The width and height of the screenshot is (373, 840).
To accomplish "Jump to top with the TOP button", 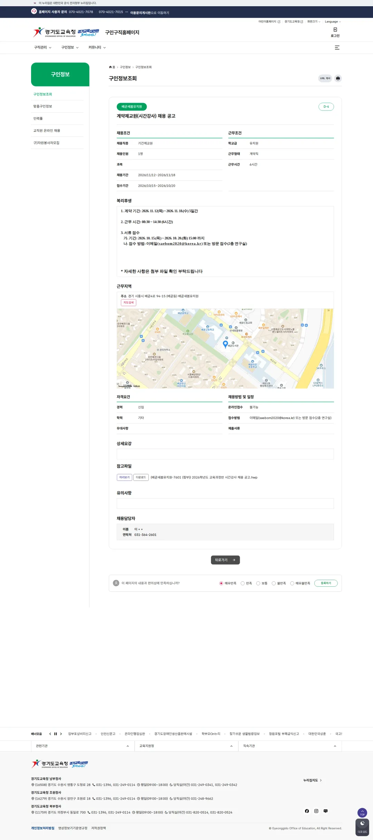I will click(362, 812).
